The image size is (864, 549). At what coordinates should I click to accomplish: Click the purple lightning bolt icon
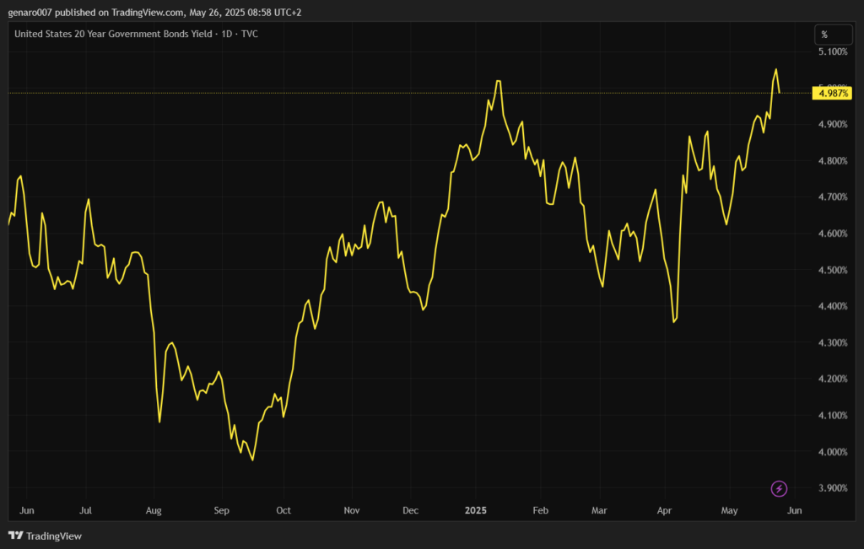click(780, 488)
